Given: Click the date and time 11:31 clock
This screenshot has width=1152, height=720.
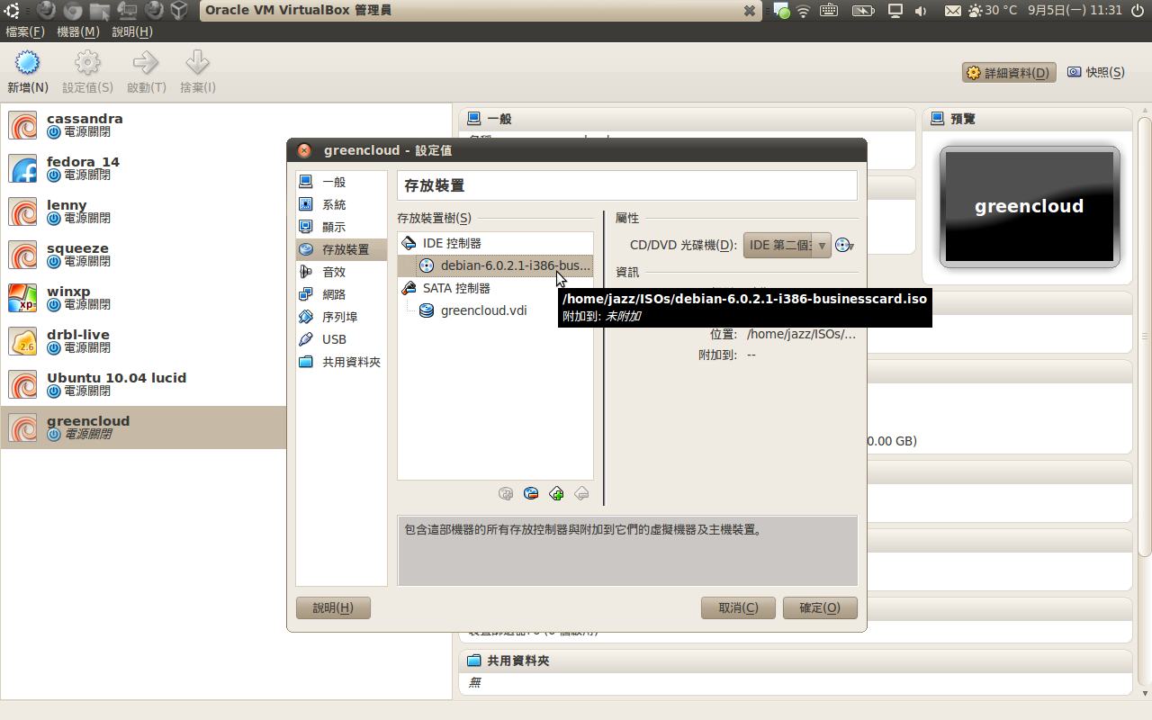Looking at the screenshot, I should [1075, 11].
